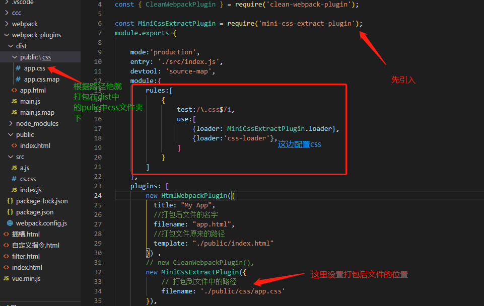The height and width of the screenshot is (306, 484).
Task: Click the CSS icon beside app.css
Action: point(18,68)
